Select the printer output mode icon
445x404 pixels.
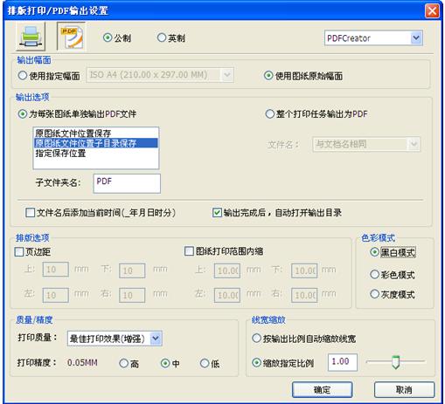(x=31, y=37)
